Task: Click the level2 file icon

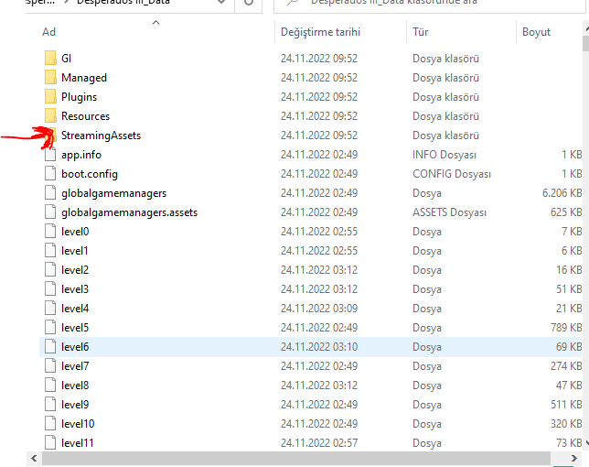Action: coord(50,269)
